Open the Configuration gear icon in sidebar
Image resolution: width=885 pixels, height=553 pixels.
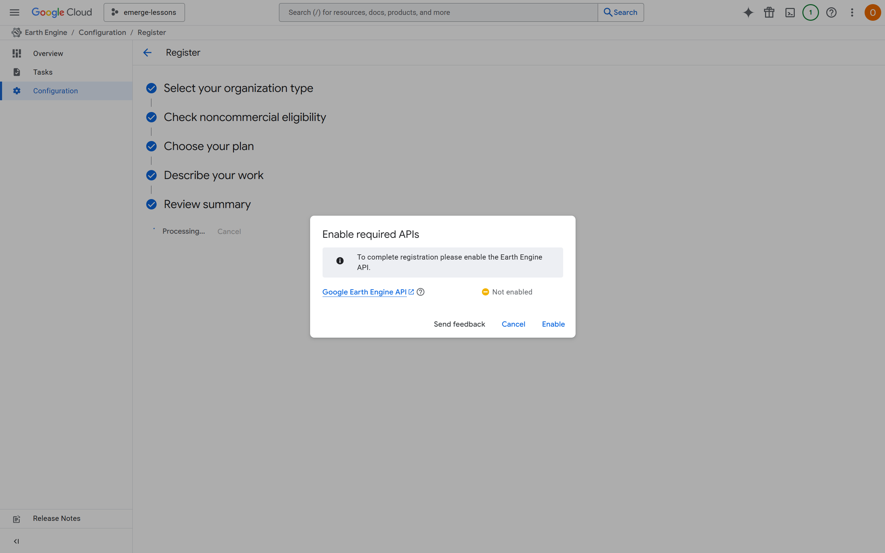[17, 91]
